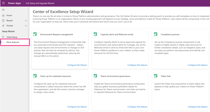Configure the Environment Request management feature
Screen dimensions: 210x112
[x=77, y=65]
